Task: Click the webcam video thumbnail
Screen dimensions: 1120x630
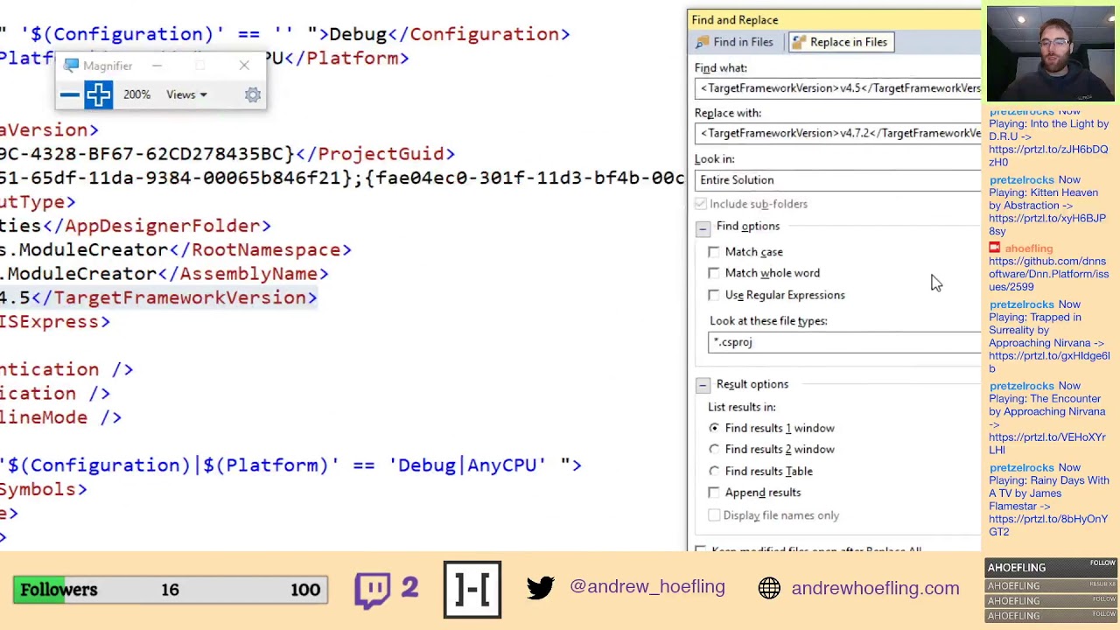Action: [1051, 56]
